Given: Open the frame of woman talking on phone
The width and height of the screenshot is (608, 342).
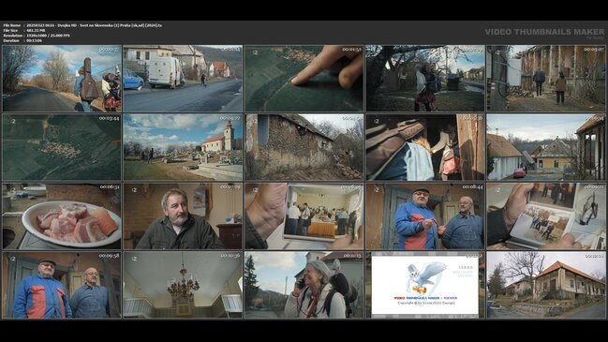Looking at the screenshot, I should pos(304,285).
